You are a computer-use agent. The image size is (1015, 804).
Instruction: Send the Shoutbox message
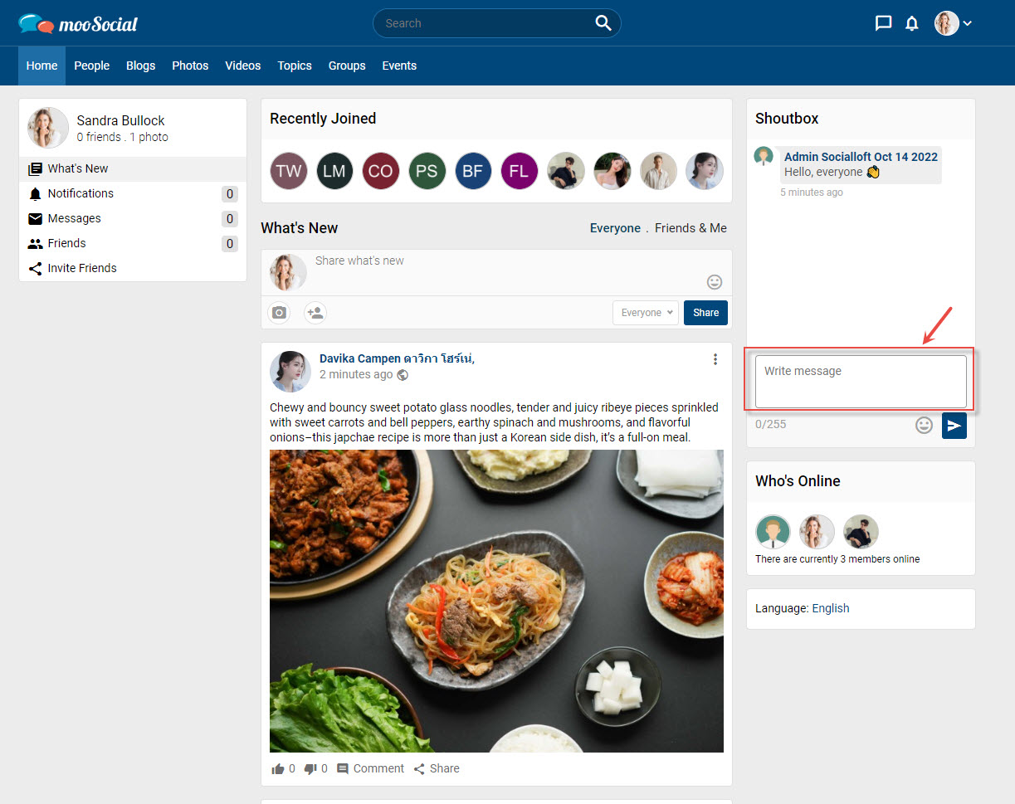(x=954, y=426)
